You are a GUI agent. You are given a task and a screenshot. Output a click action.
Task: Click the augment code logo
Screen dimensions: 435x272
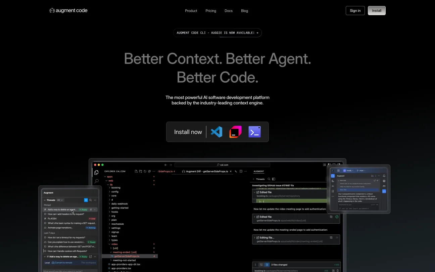tap(68, 10)
